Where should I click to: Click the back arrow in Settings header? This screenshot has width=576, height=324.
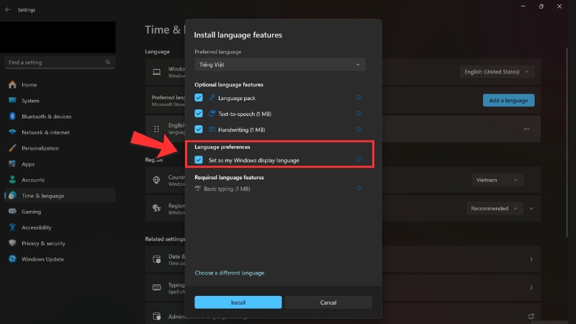click(8, 10)
